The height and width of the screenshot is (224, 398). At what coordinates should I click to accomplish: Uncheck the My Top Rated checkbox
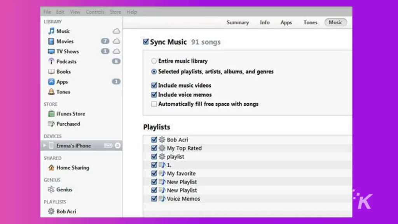tap(154, 148)
